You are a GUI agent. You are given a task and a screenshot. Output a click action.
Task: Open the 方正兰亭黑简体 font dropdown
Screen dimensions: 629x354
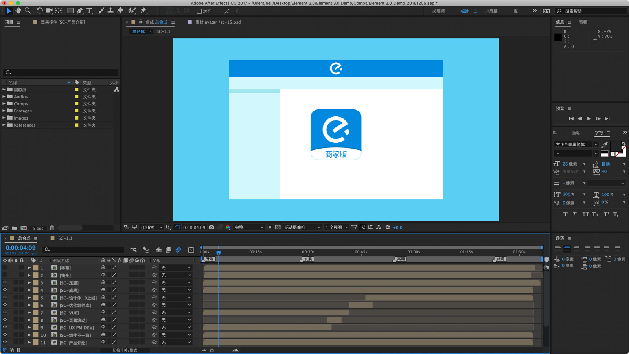click(x=576, y=145)
